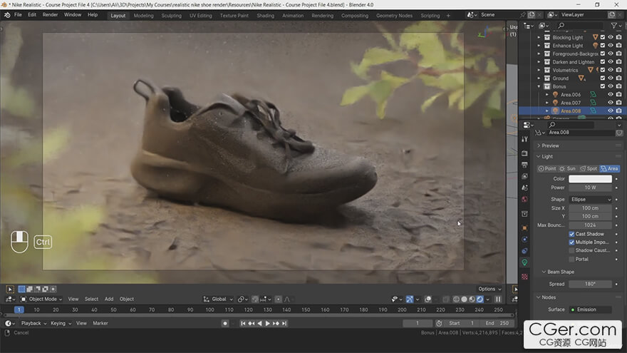Open the View Layer properties tab icon
This screenshot has width=627, height=353.
pyautogui.click(x=524, y=176)
